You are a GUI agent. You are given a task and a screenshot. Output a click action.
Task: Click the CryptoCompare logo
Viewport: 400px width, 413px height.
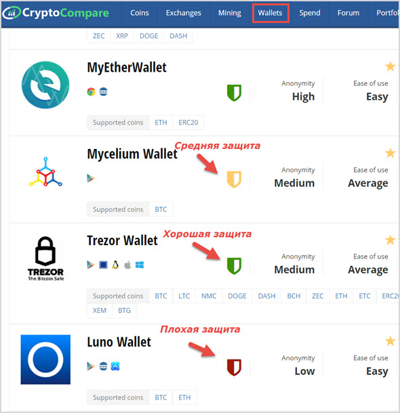click(x=56, y=13)
